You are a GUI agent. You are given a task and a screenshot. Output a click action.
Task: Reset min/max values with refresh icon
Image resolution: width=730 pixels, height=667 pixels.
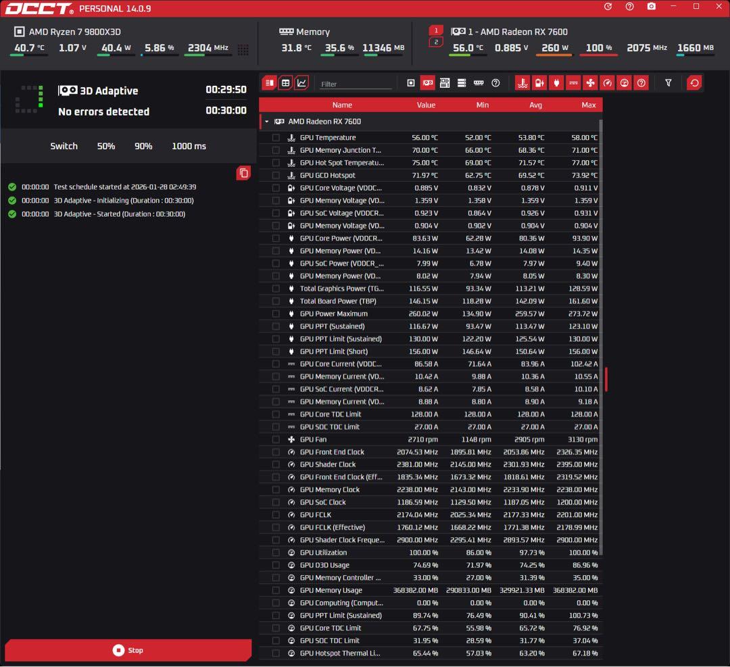[x=694, y=82]
